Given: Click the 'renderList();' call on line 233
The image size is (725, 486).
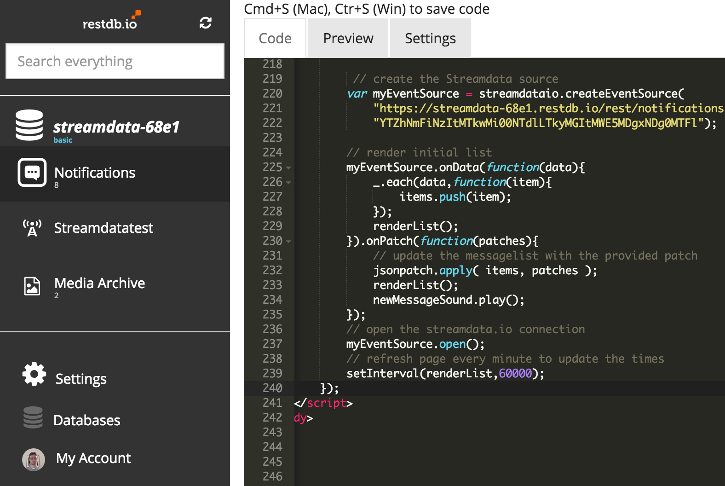Looking at the screenshot, I should pyautogui.click(x=415, y=285).
